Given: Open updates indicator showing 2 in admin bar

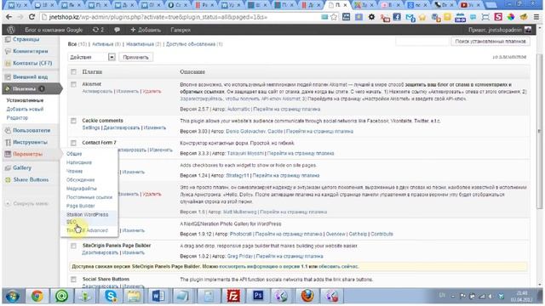Looking at the screenshot, I should pos(99,30).
